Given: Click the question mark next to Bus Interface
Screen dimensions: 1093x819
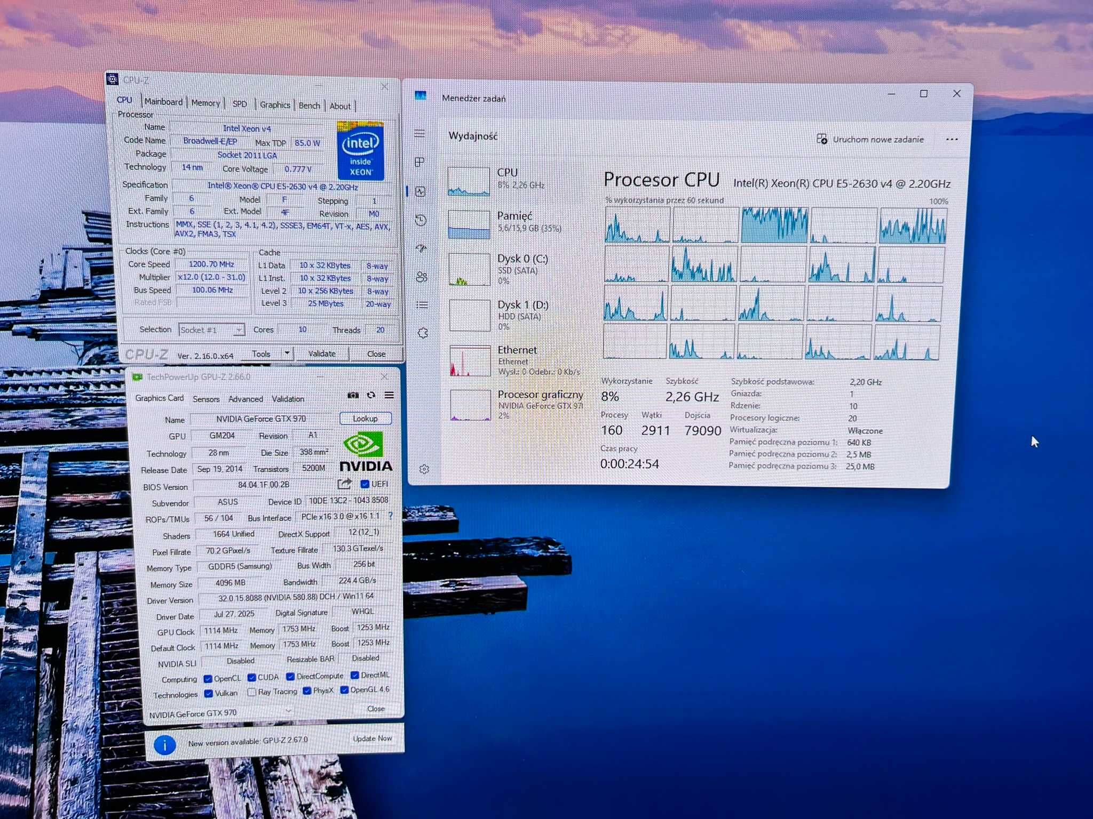Looking at the screenshot, I should tap(391, 516).
